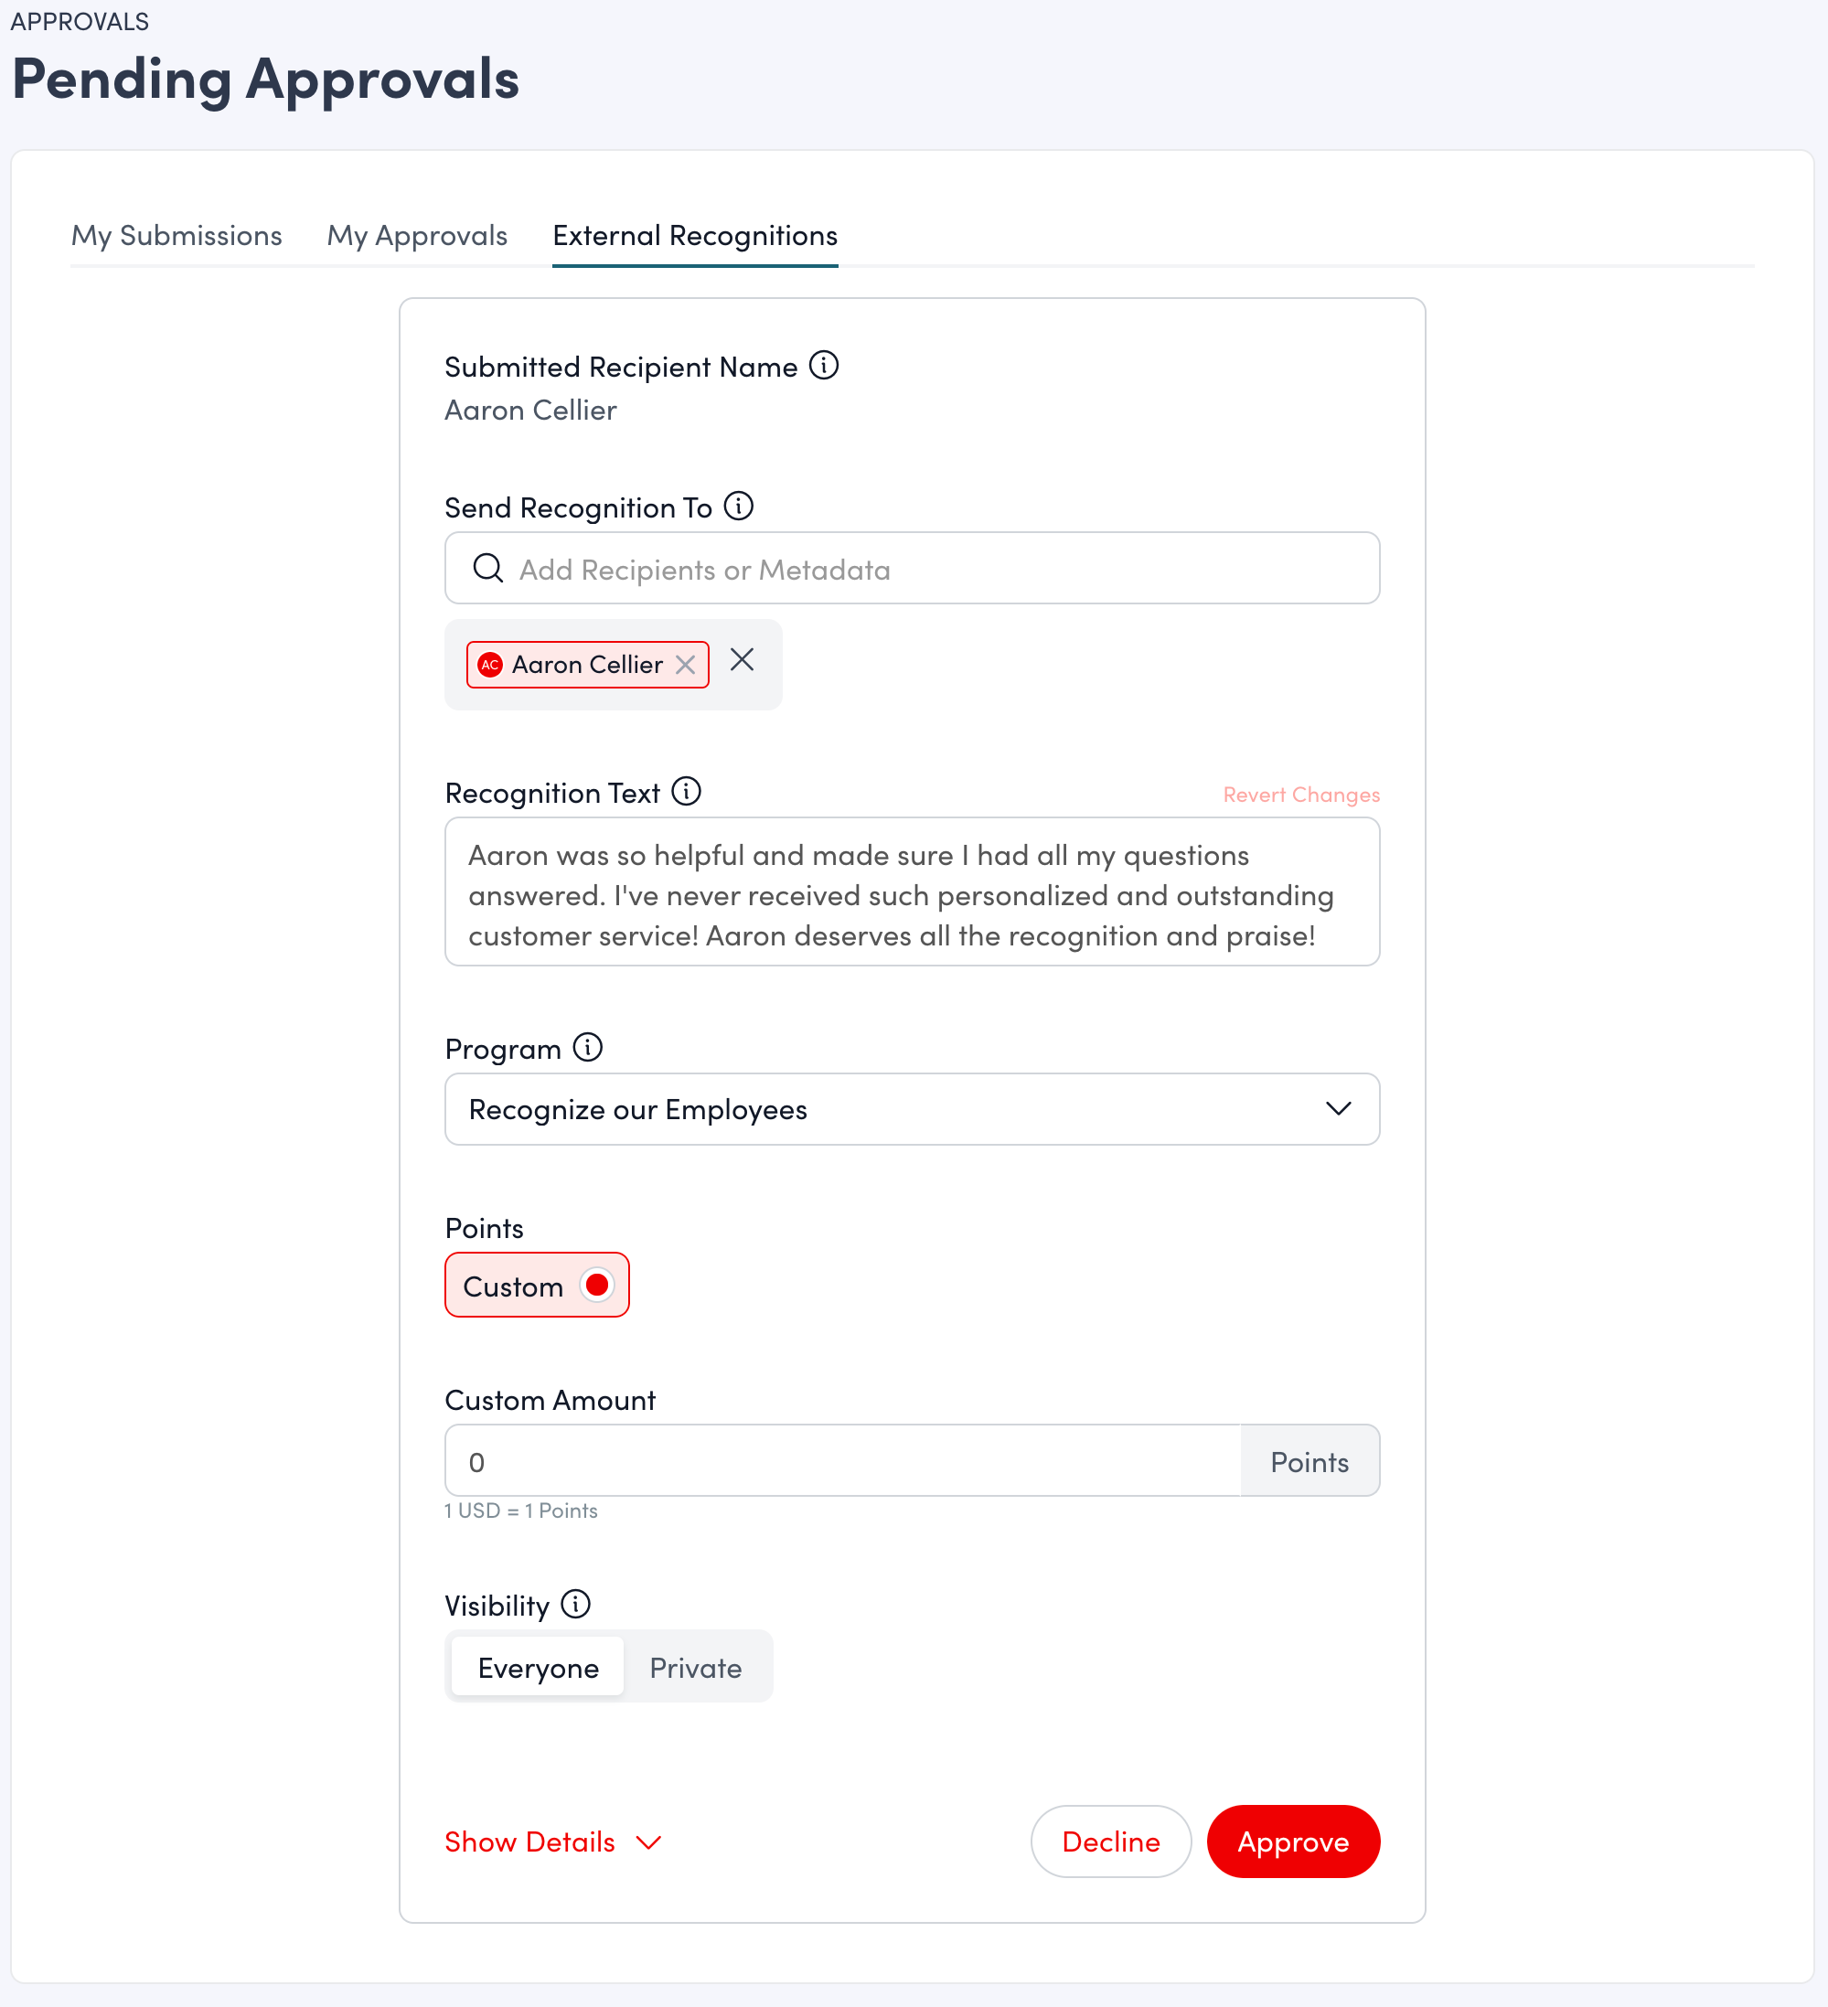Image resolution: width=1828 pixels, height=2007 pixels.
Task: Clear all recipients with the large X
Action: (x=742, y=660)
